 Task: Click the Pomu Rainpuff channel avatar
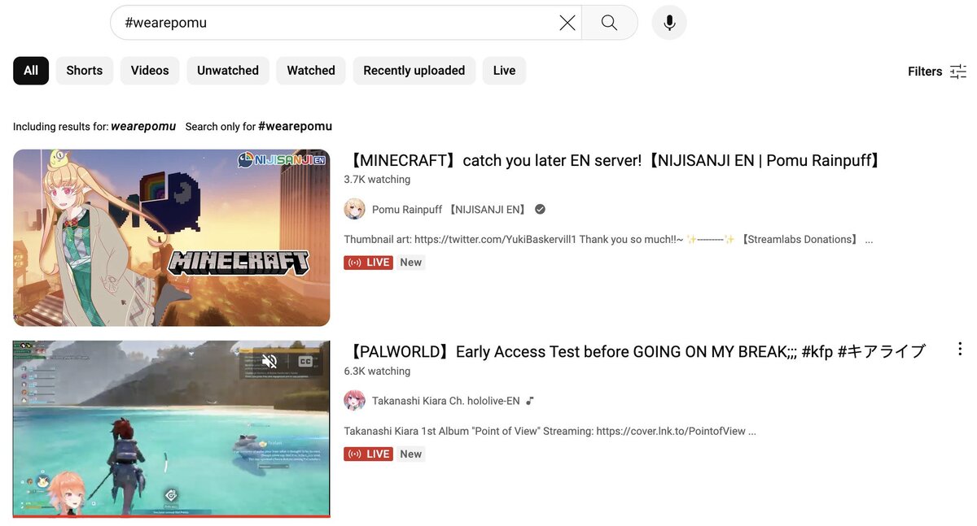pyautogui.click(x=354, y=209)
